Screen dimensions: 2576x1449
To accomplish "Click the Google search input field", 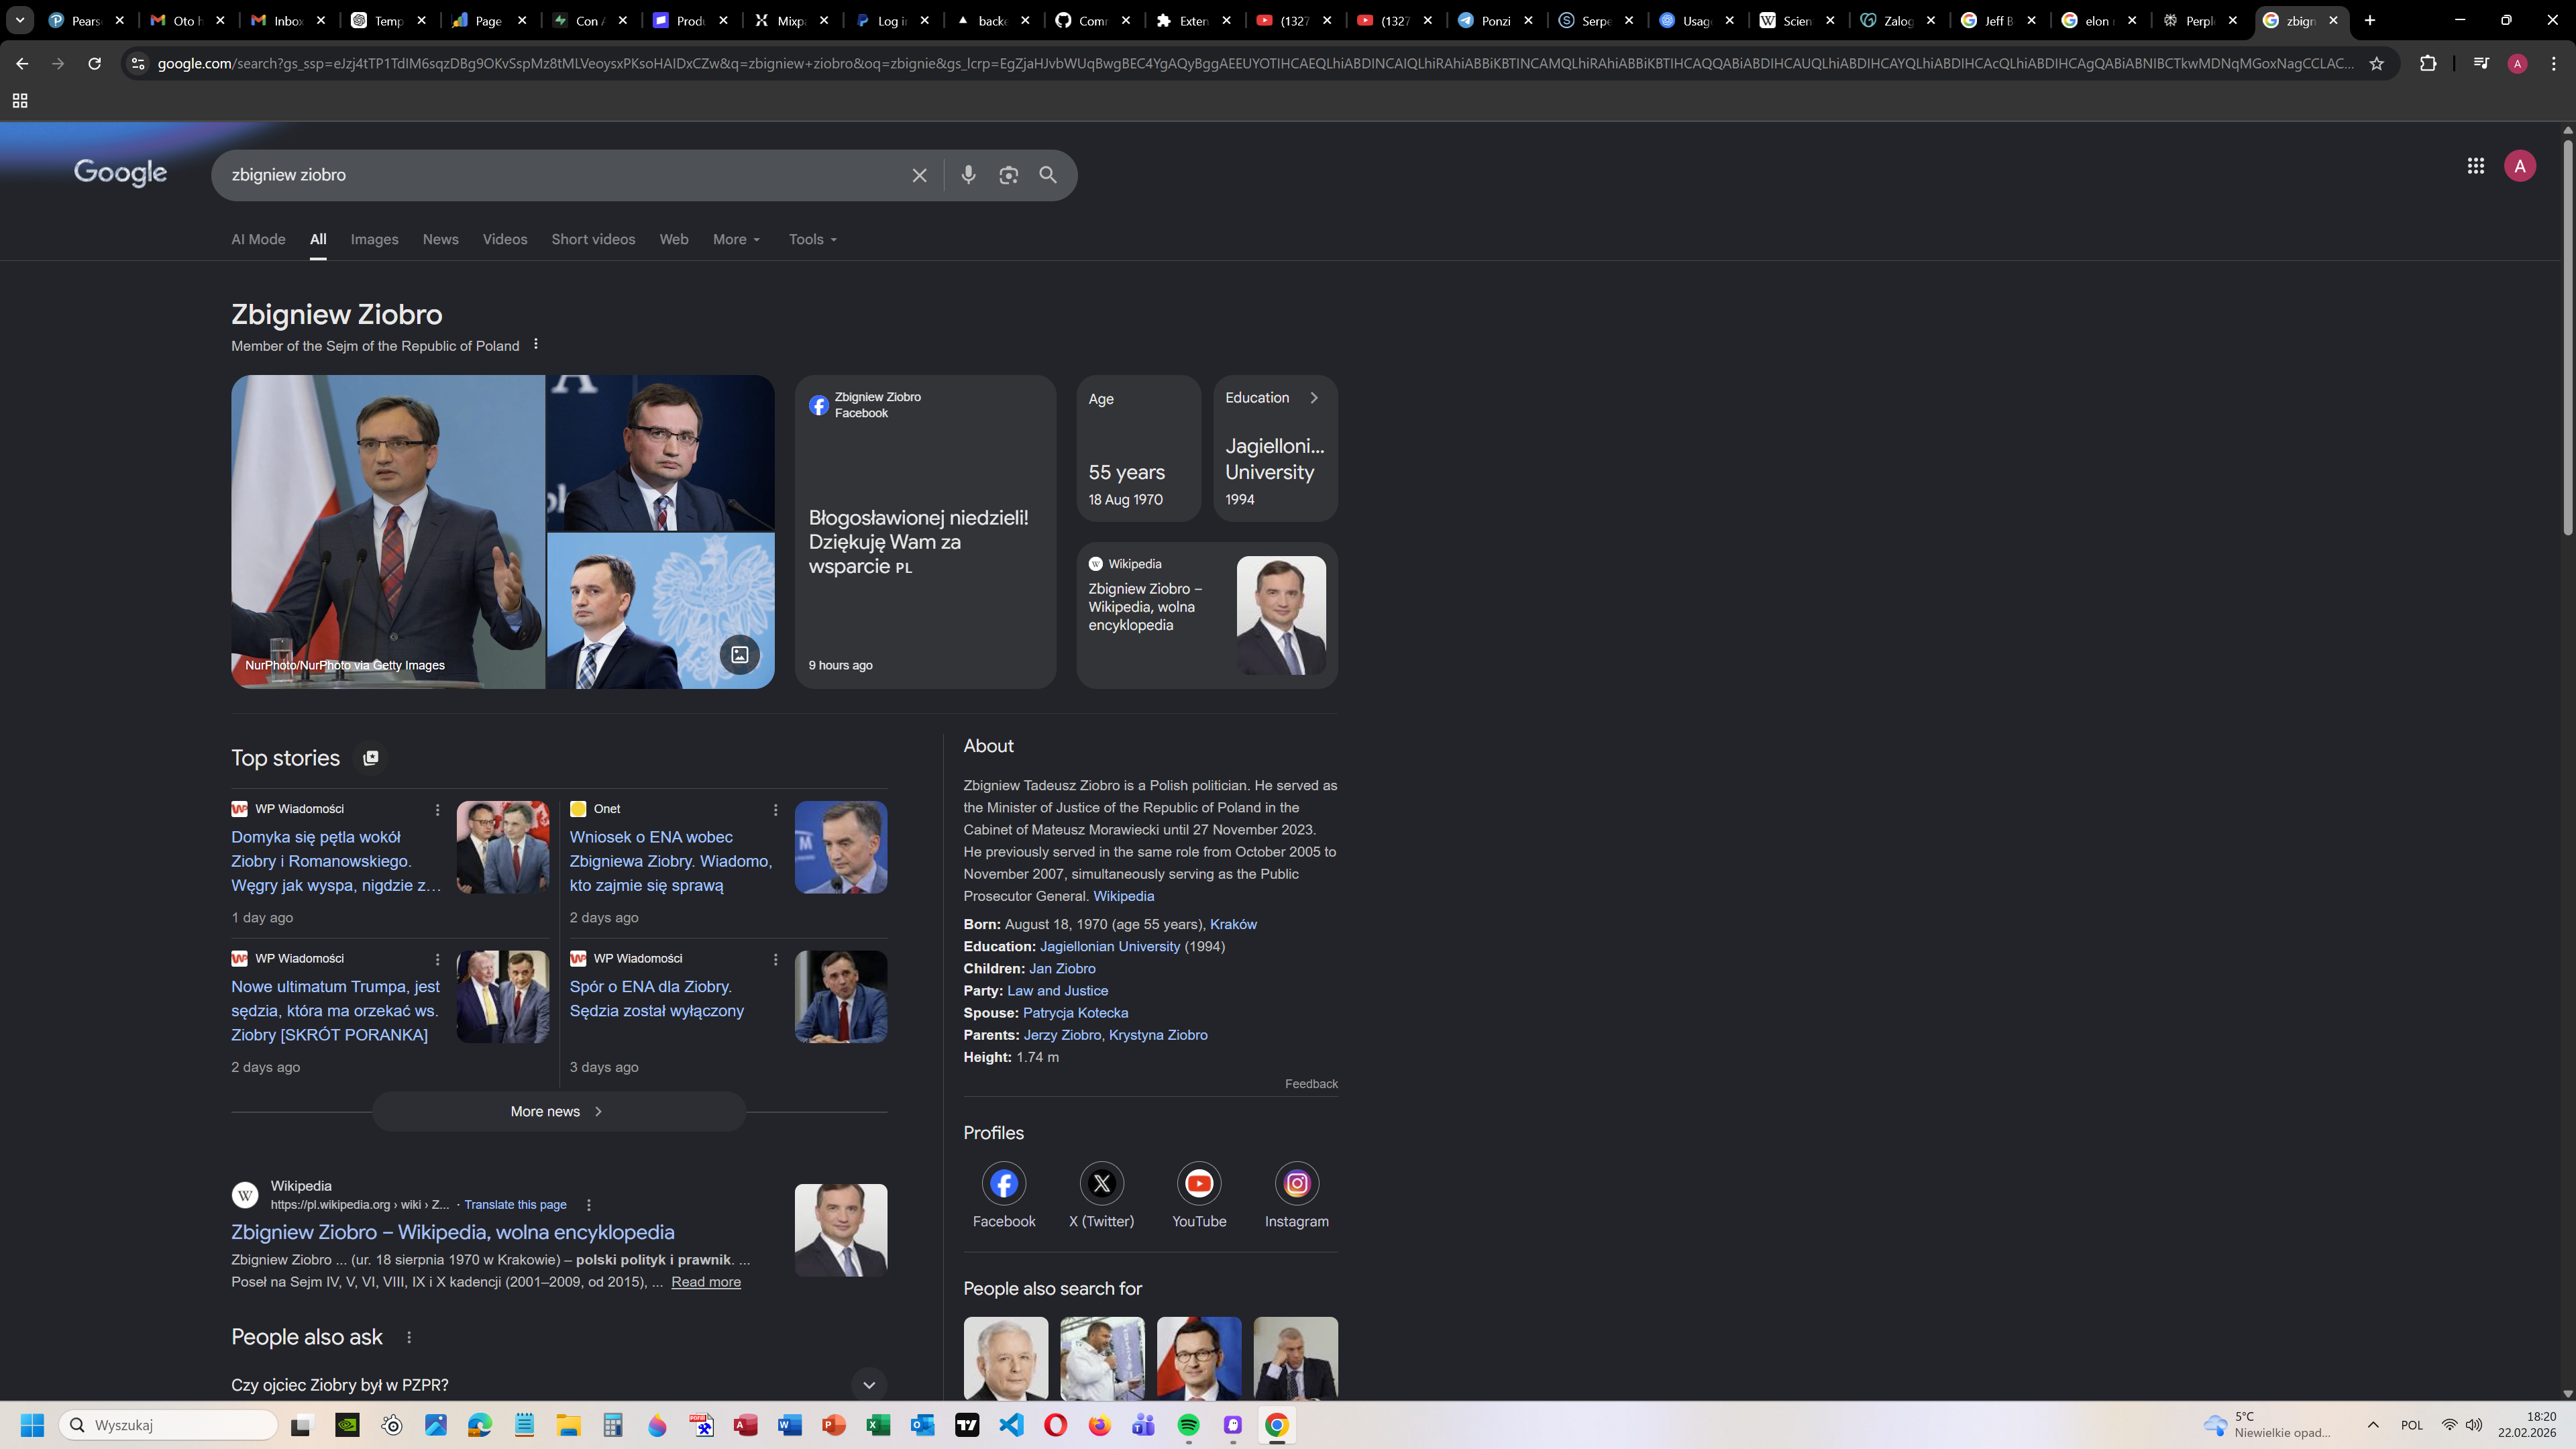I will tap(560, 175).
